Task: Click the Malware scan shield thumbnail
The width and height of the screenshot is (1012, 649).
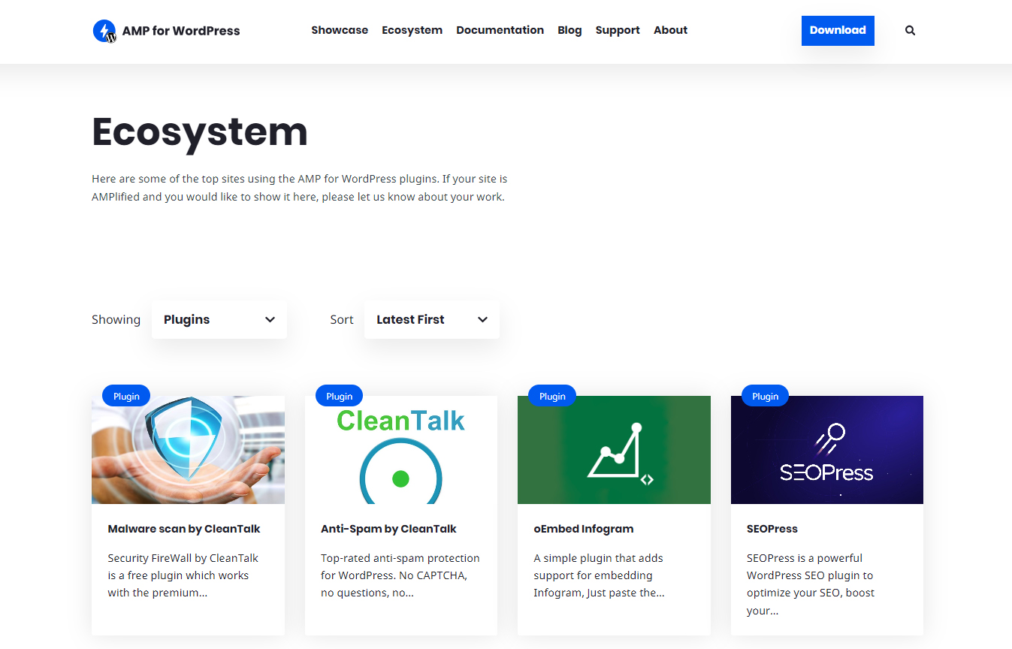Action: pos(188,451)
